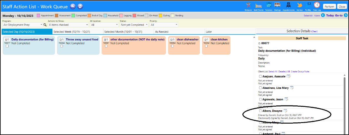This screenshot has height=135, width=349.
Task: Switch to the As Needed tab
Action: pos(179,32)
